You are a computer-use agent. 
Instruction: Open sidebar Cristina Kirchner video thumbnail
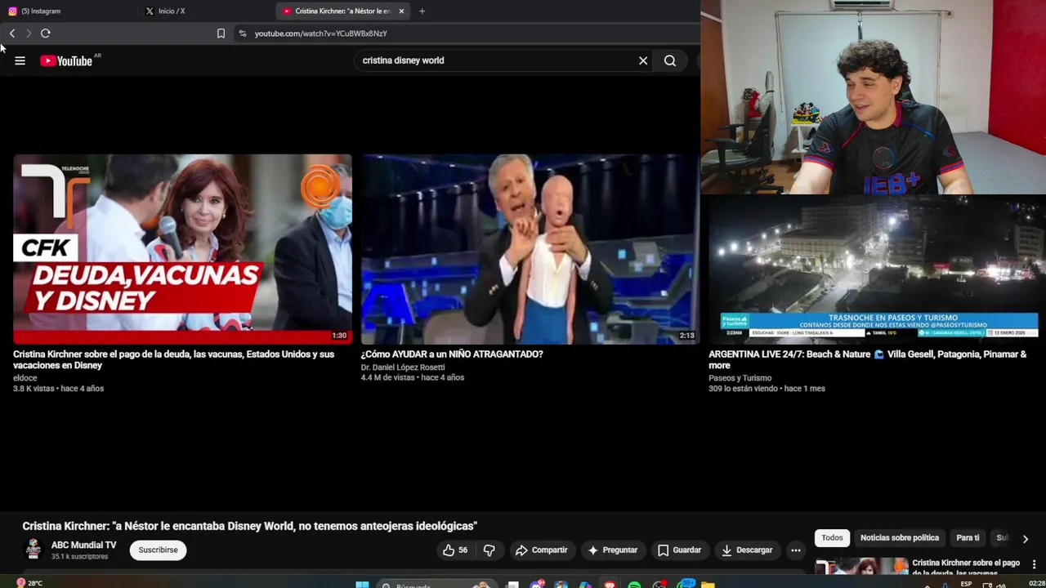pos(861,566)
